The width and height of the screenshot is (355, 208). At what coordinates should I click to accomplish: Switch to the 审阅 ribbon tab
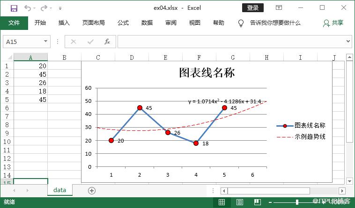click(171, 23)
